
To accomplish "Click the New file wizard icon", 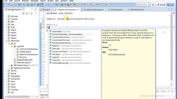I will click(x=6, y=5).
